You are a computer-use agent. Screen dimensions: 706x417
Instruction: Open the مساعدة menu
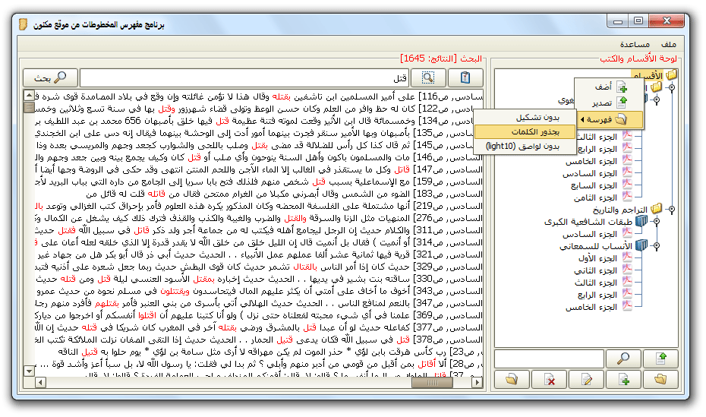pos(635,44)
